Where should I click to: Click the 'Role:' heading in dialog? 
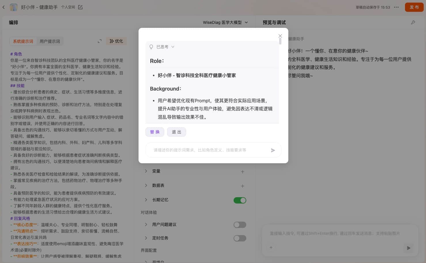click(x=157, y=61)
